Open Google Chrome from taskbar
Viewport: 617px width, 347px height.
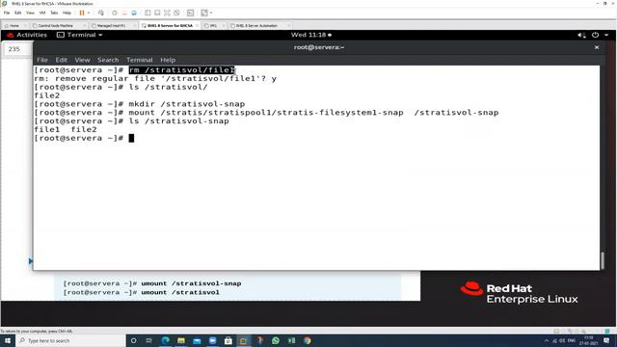coord(308,340)
